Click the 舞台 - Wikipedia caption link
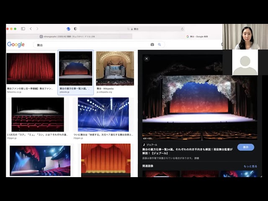268x201 pixels. 105,88
